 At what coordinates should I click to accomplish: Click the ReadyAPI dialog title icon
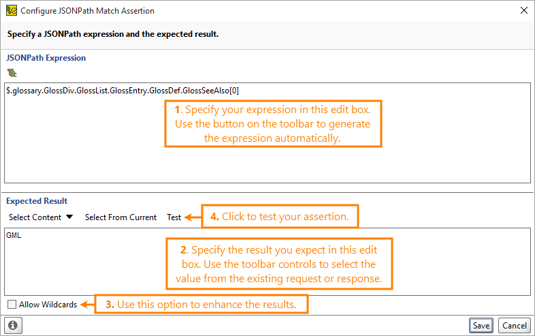click(x=12, y=11)
